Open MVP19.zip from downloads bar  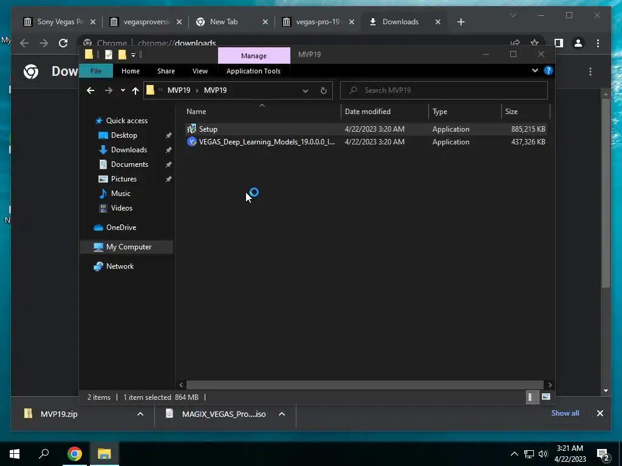click(x=59, y=414)
